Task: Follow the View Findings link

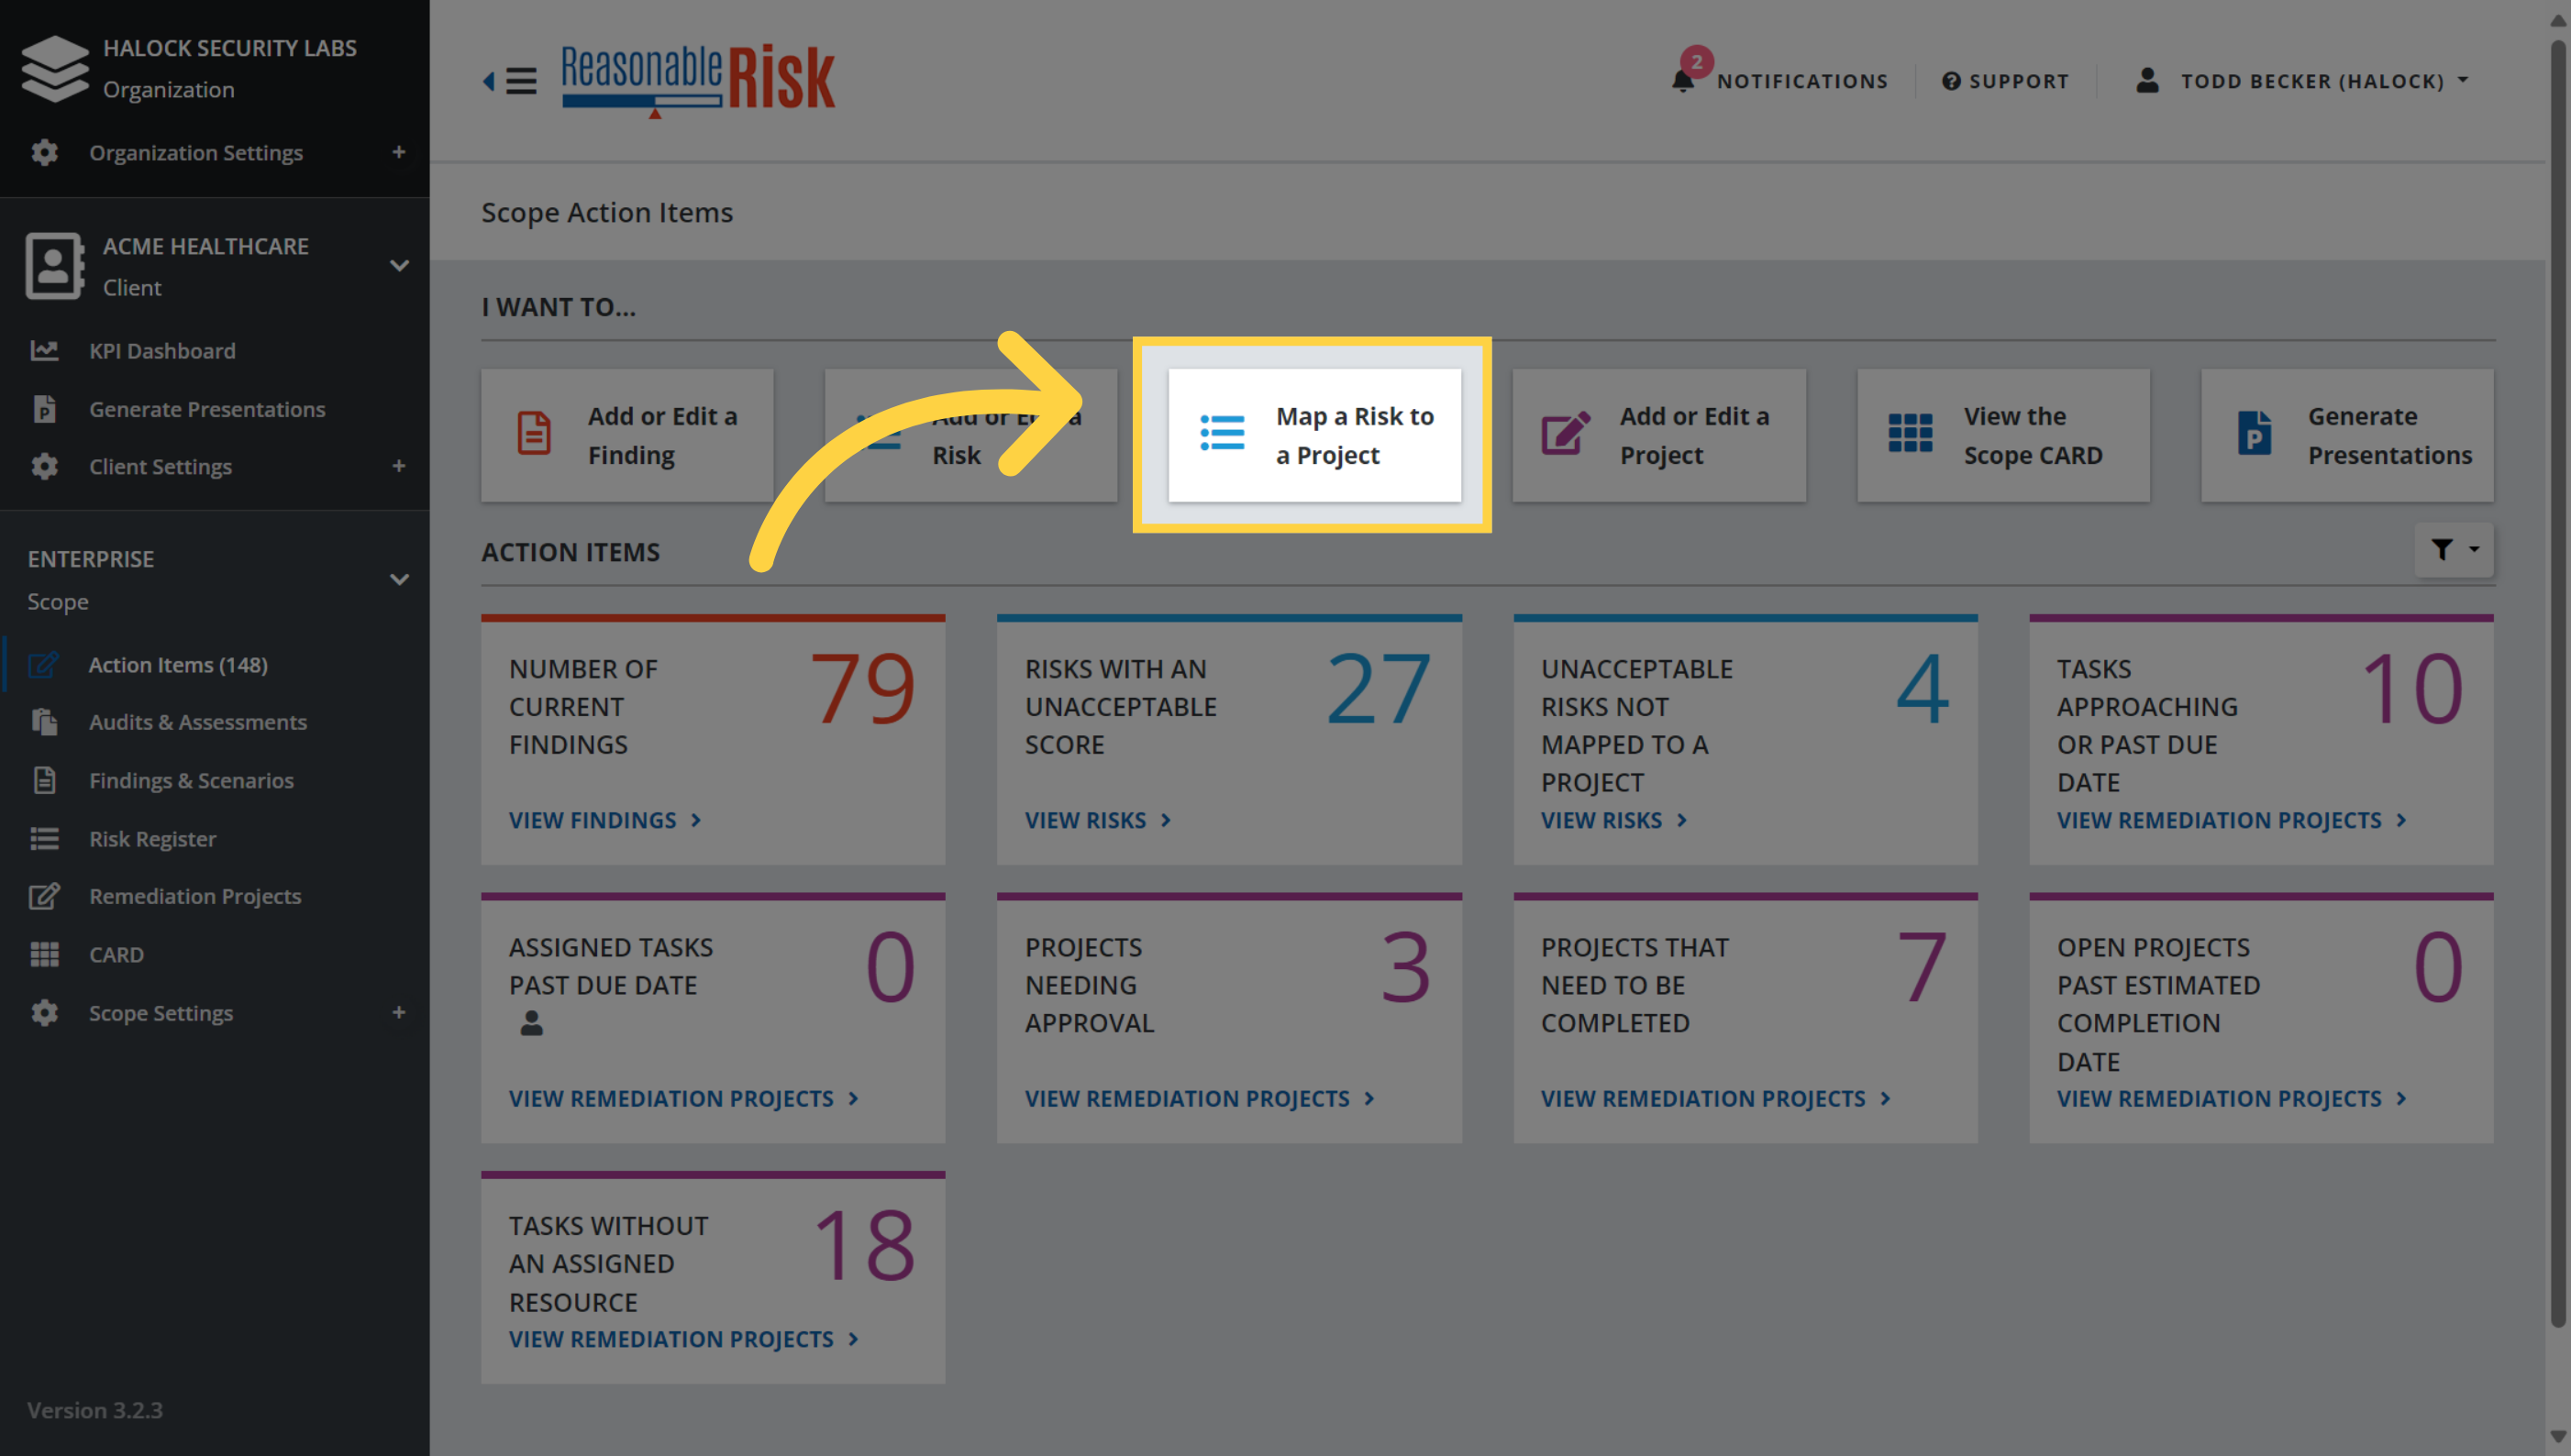Action: click(605, 820)
